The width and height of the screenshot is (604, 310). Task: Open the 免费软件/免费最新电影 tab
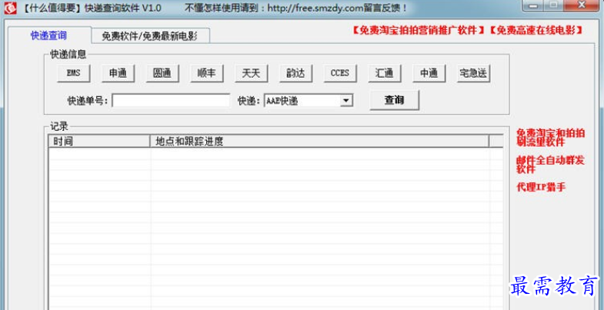150,36
